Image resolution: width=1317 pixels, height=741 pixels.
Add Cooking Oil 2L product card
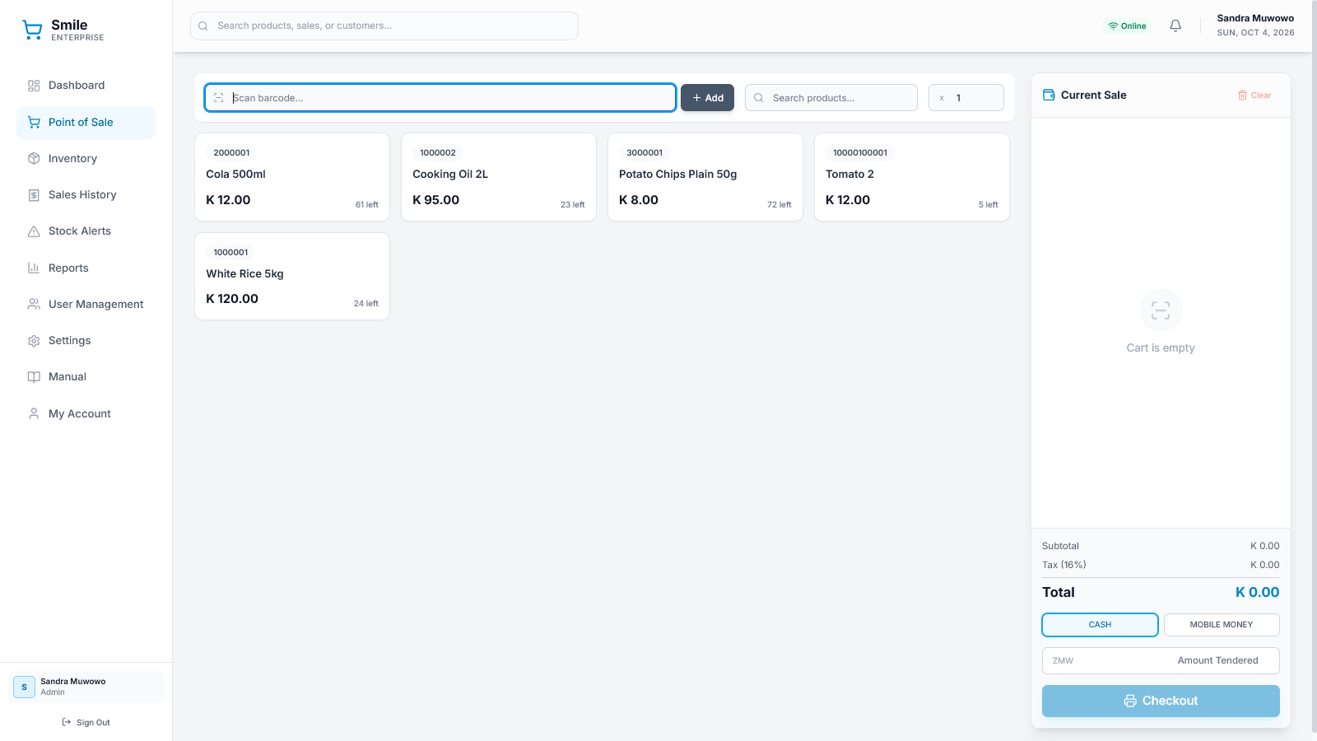(x=499, y=177)
